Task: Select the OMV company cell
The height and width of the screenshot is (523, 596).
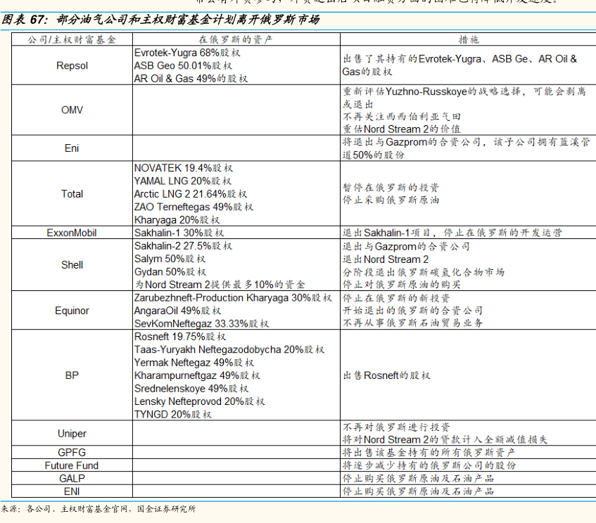Action: pyautogui.click(x=72, y=110)
